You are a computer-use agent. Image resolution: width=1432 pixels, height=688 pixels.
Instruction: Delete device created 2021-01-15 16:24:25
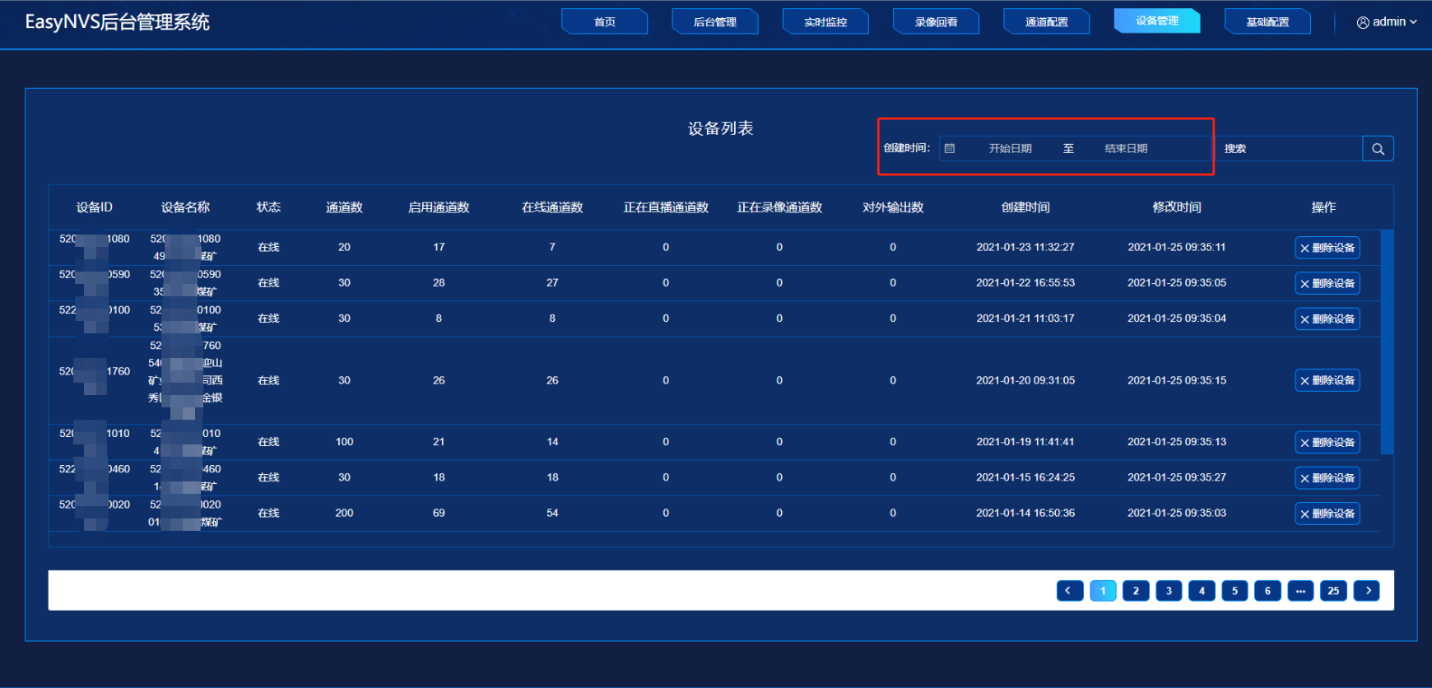pyautogui.click(x=1327, y=478)
